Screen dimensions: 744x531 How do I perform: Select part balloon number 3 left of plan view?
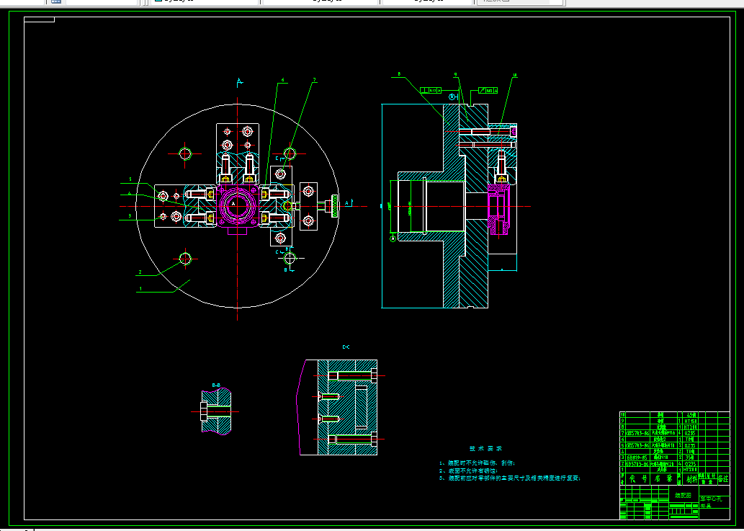pyautogui.click(x=130, y=216)
